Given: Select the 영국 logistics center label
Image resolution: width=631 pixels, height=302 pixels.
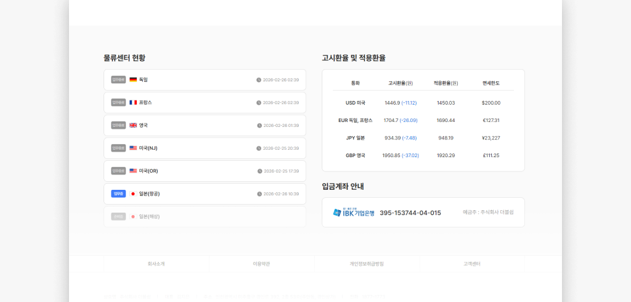Looking at the screenshot, I should point(143,125).
